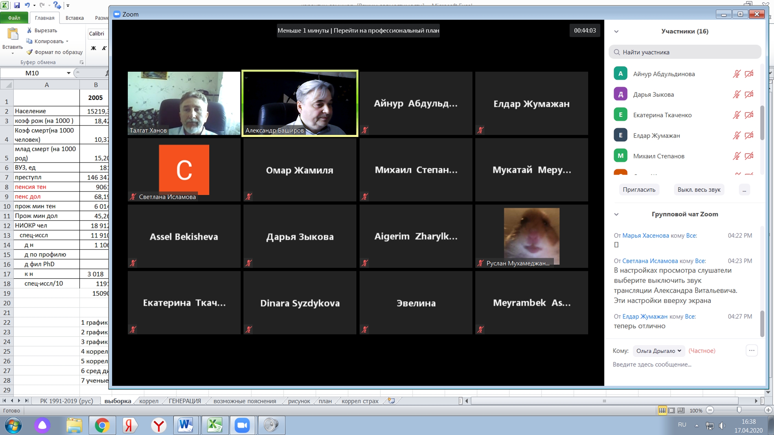This screenshot has height=435, width=774.
Task: Click Выкл. весь звук button
Action: click(699, 190)
